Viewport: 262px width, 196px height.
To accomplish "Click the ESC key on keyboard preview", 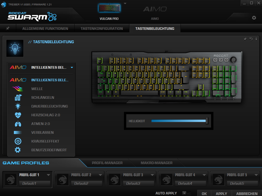I will (x=100, y=60).
